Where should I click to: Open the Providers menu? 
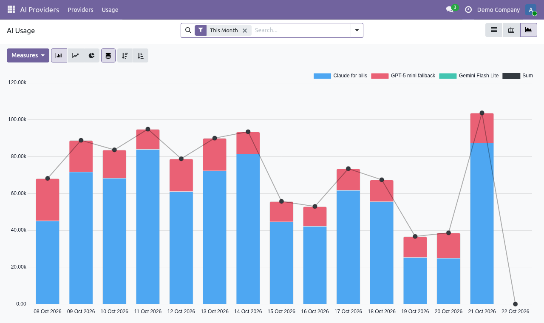pyautogui.click(x=80, y=10)
